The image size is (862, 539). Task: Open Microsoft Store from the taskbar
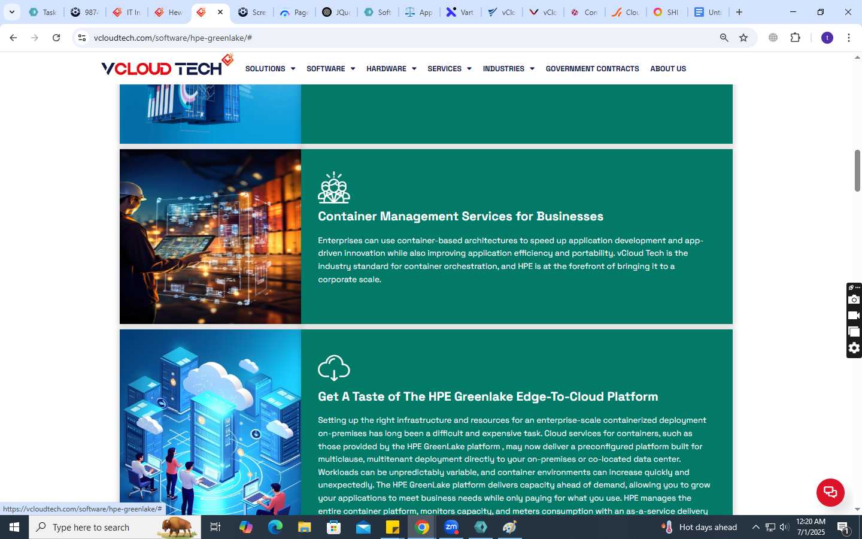[x=334, y=527]
